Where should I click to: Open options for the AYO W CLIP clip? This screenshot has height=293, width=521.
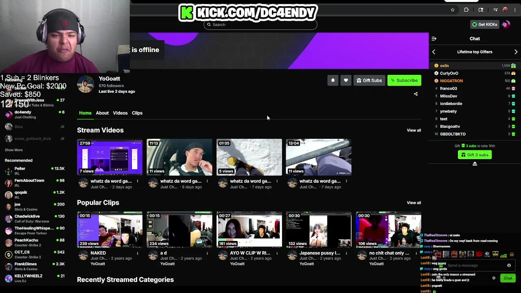coord(277,253)
